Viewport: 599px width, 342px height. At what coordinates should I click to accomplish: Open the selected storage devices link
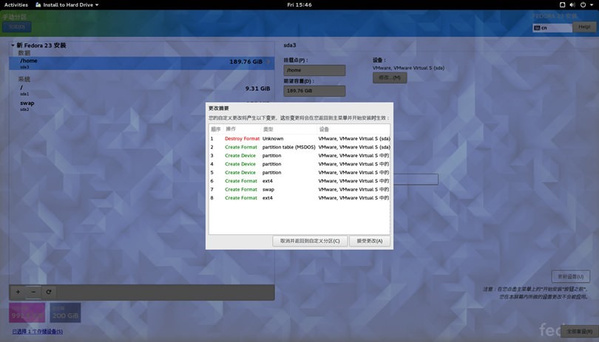35,332
